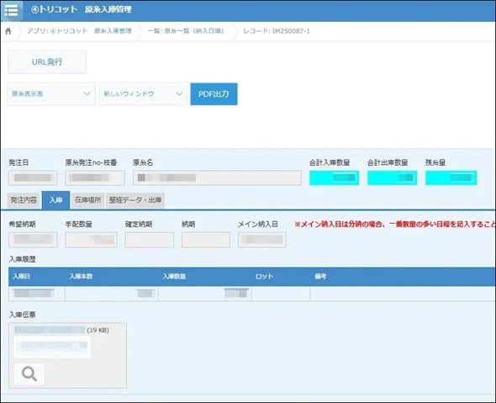Open breadcrumb link アプリ: ④トリコット 原糸入庫管理
This screenshot has width=496, height=403.
(79, 31)
